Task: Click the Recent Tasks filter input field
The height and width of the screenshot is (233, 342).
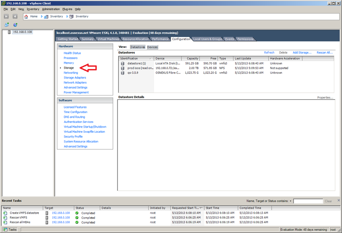Action: point(308,201)
